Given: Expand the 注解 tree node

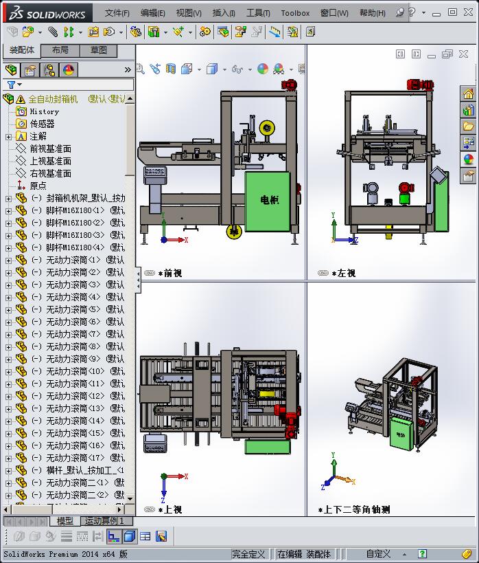Looking at the screenshot, I should pyautogui.click(x=8, y=137).
